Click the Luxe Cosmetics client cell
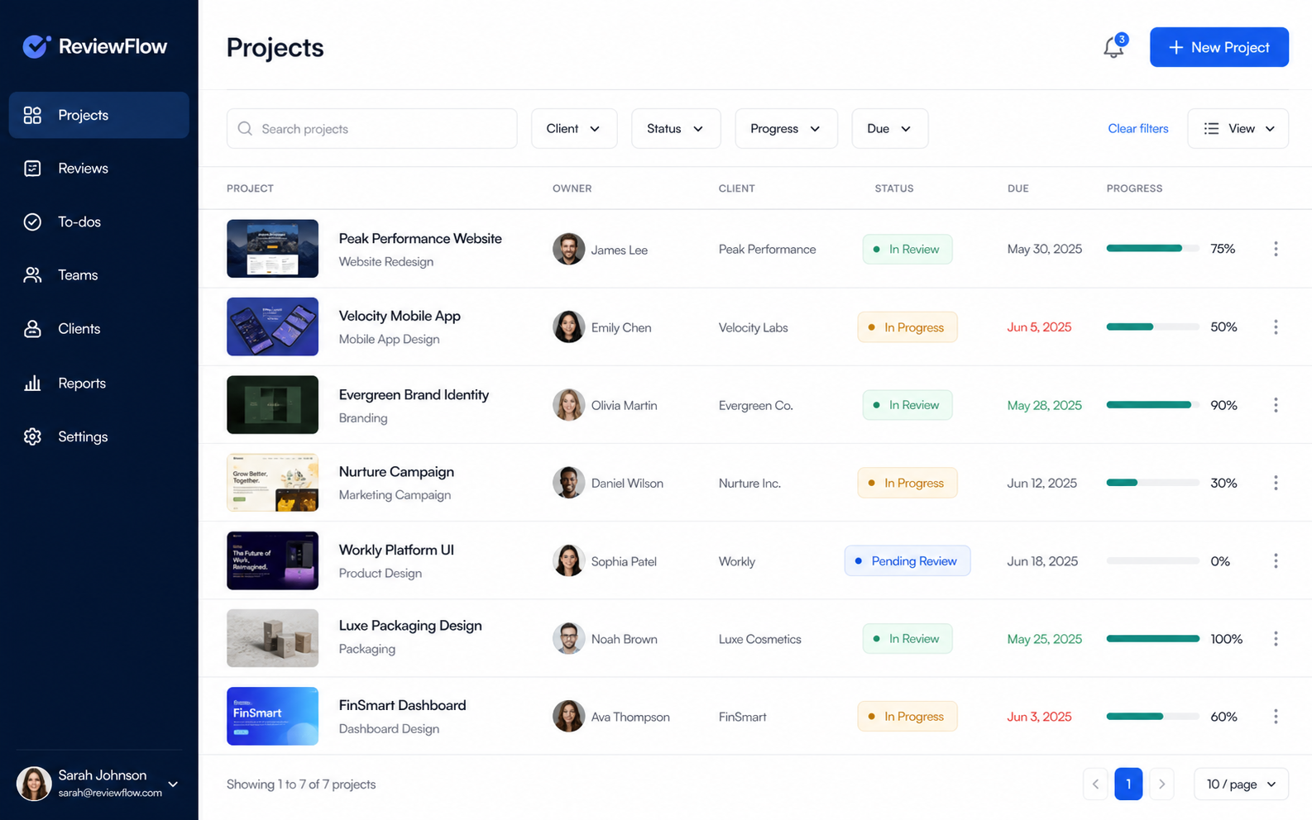This screenshot has width=1312, height=820. tap(759, 639)
